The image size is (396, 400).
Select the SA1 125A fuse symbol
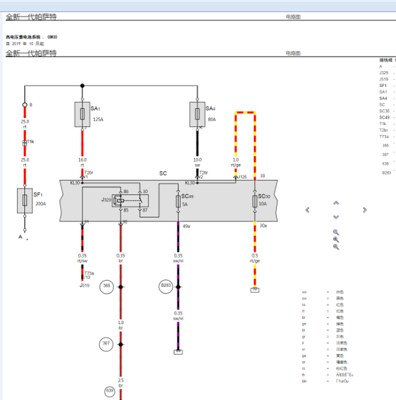pyautogui.click(x=82, y=114)
